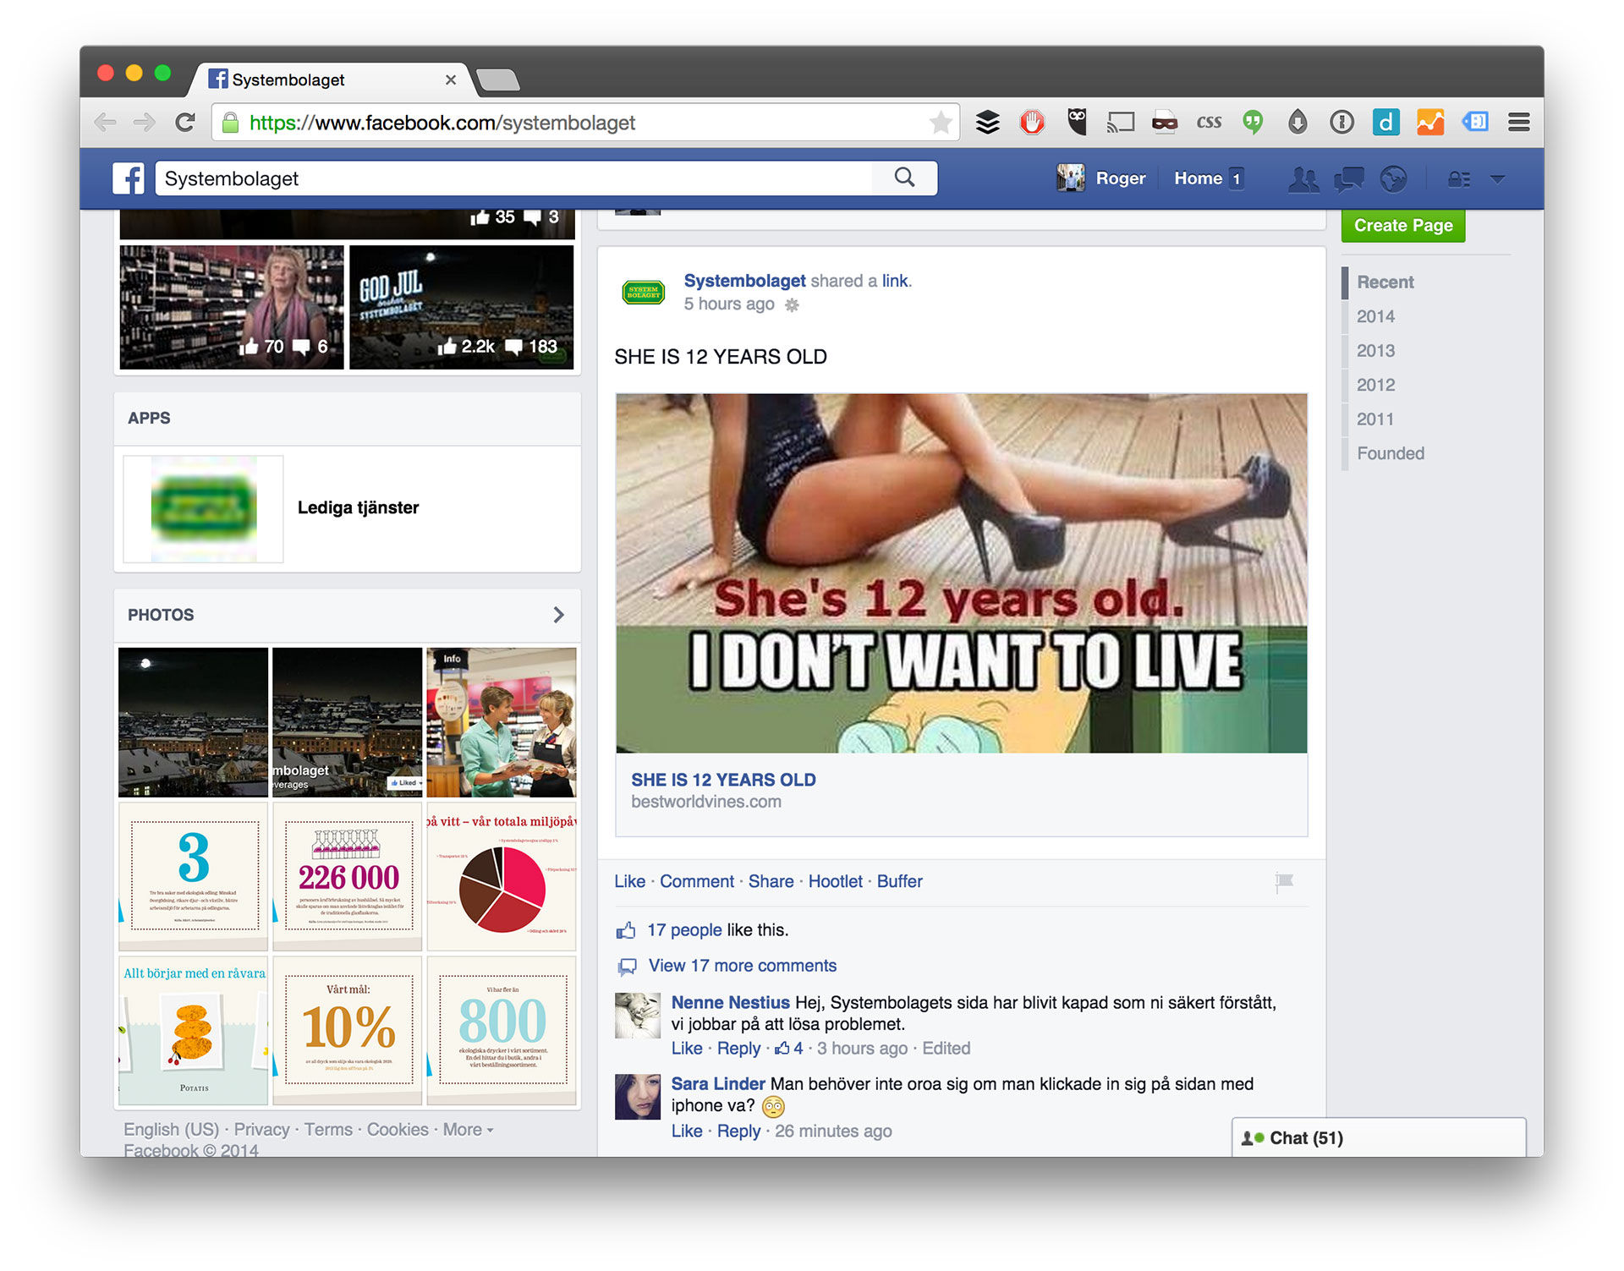
Task: Open the account dropdown arrow in header
Action: 1497,178
